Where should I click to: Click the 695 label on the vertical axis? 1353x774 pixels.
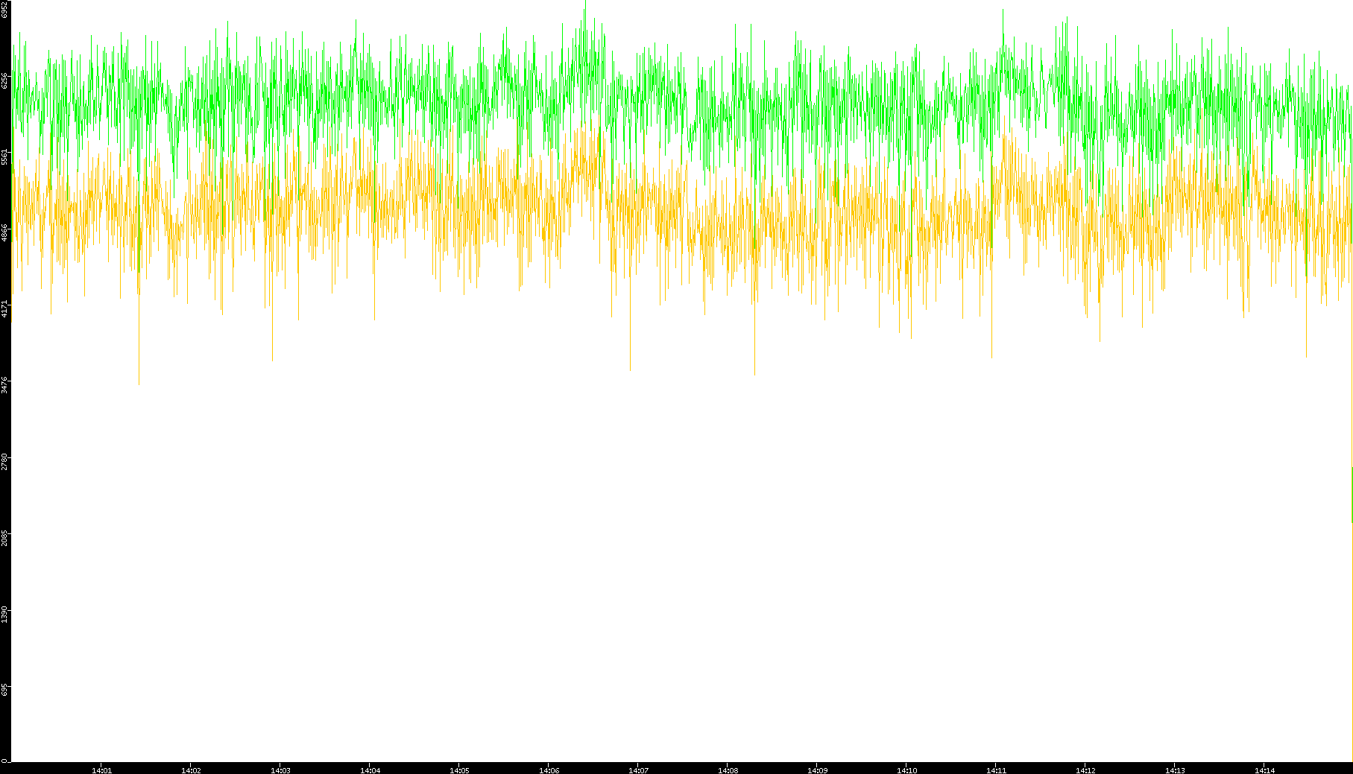(x=5, y=690)
